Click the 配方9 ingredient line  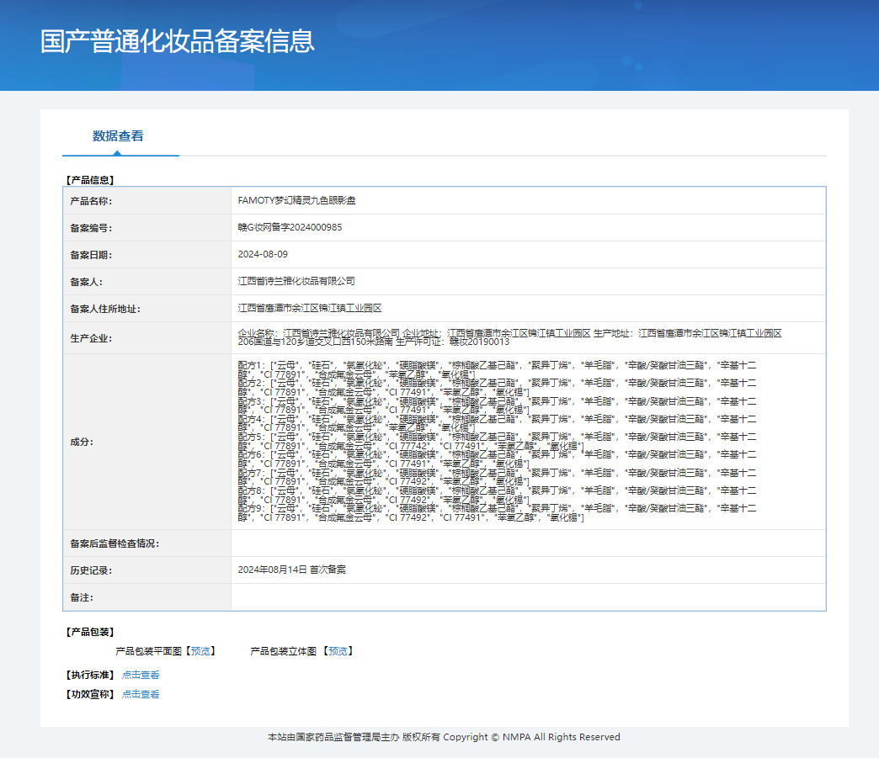click(497, 512)
